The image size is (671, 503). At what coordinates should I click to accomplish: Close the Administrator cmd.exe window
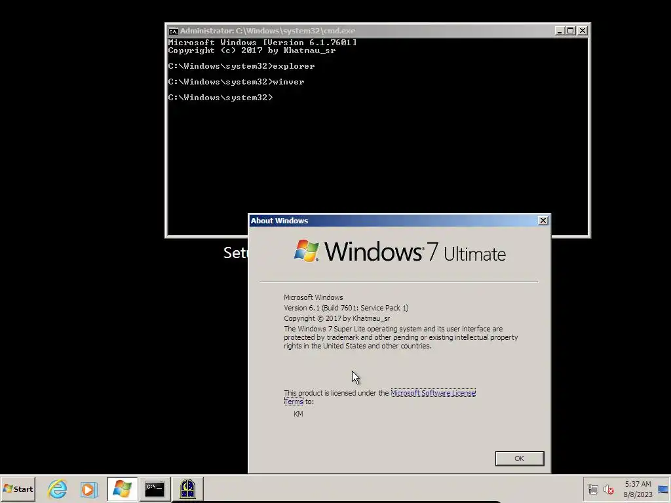583,31
